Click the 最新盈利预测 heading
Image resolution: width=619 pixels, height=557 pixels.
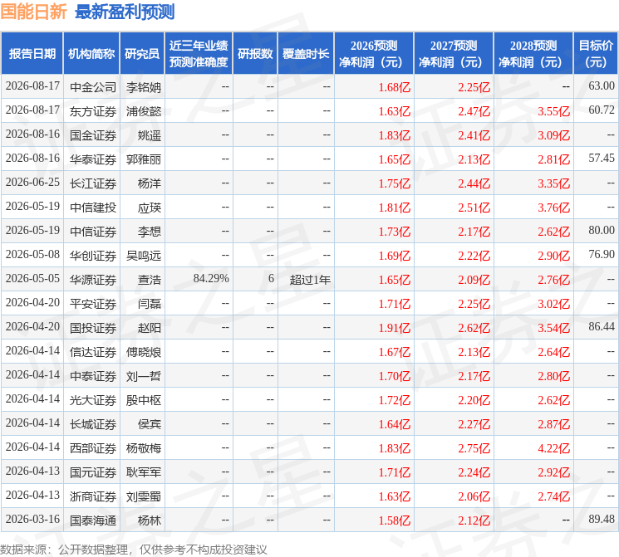coord(125,12)
